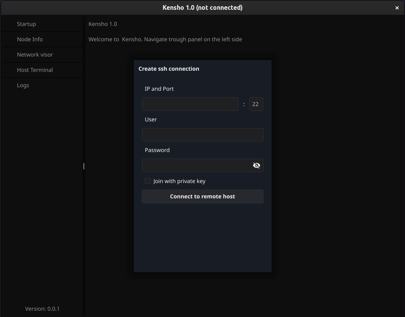Open the Startup section
Screen dimensions: 405x317
(26, 24)
